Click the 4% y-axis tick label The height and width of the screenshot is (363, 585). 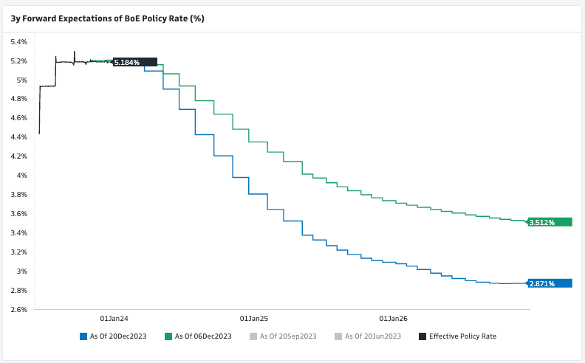pyautogui.click(x=21, y=176)
